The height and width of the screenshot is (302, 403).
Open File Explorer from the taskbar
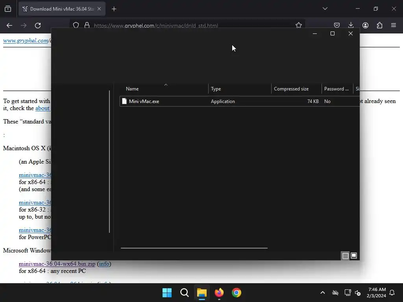coord(202,293)
